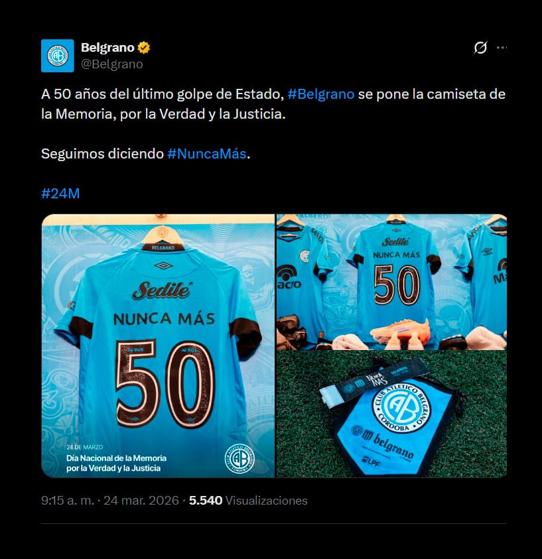Click the 5.540 Visualizaciones count
The image size is (542, 559).
[x=248, y=501]
